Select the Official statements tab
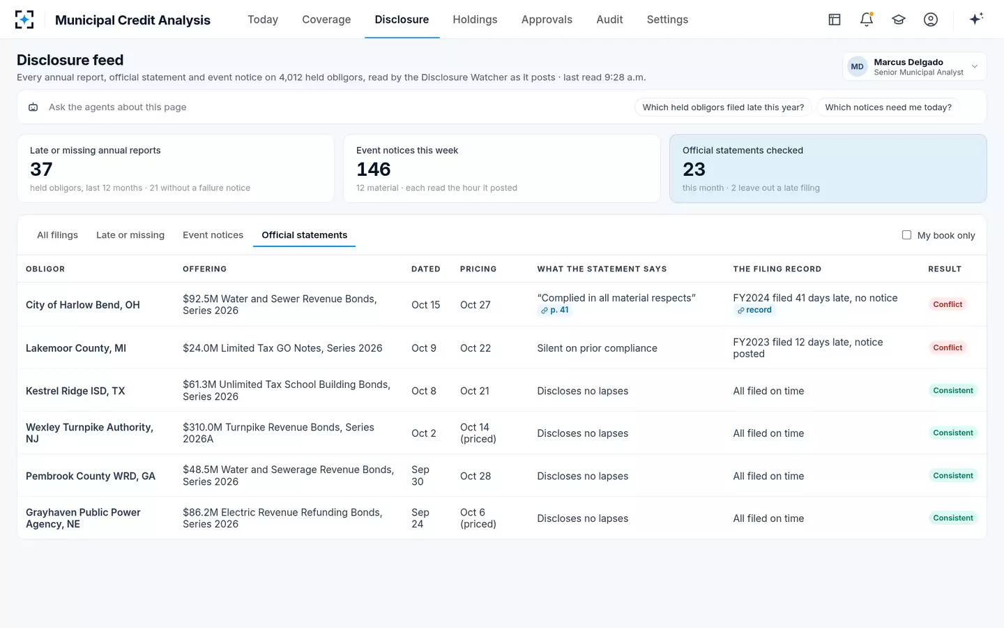The width and height of the screenshot is (1004, 628). click(304, 235)
